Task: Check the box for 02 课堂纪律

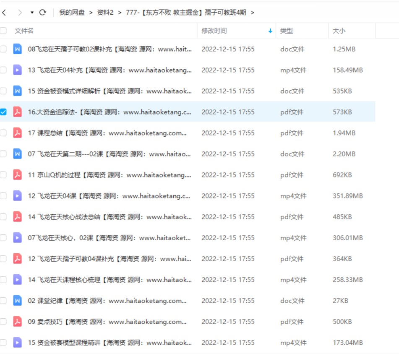Action: click(x=3, y=301)
